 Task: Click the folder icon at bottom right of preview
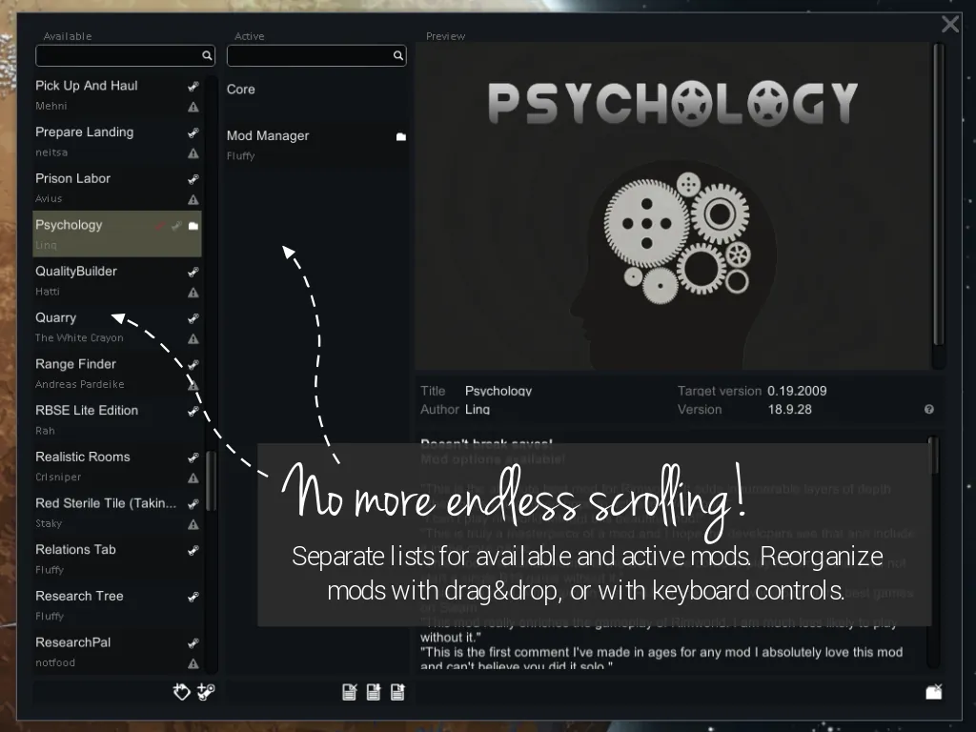(x=934, y=692)
